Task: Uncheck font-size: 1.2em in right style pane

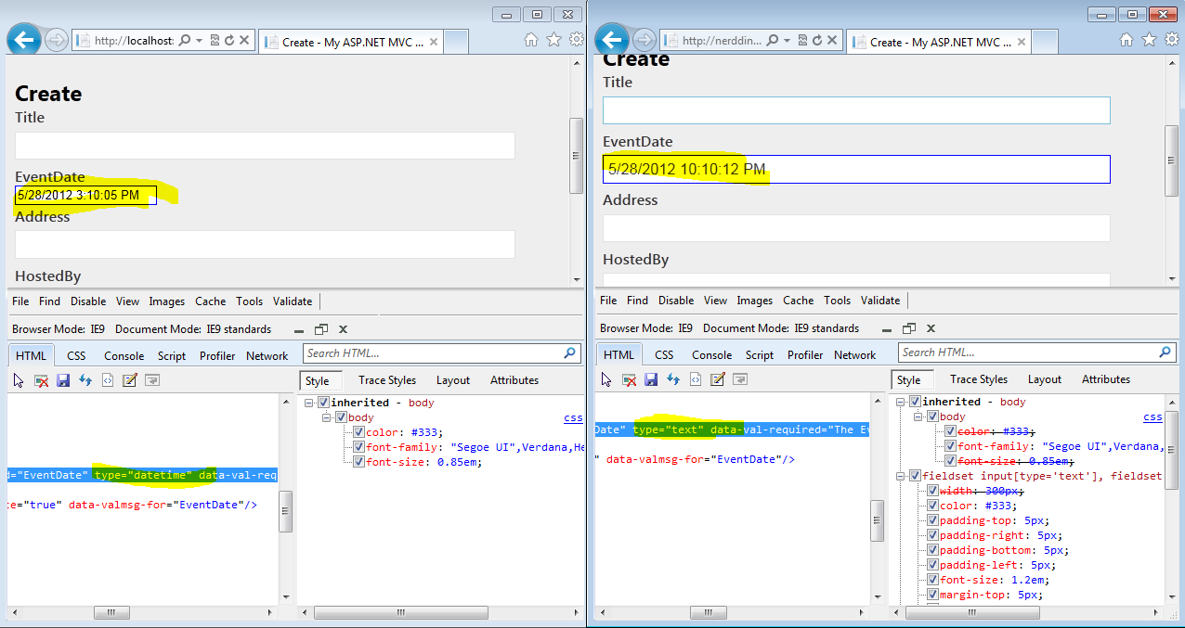Action: point(932,580)
